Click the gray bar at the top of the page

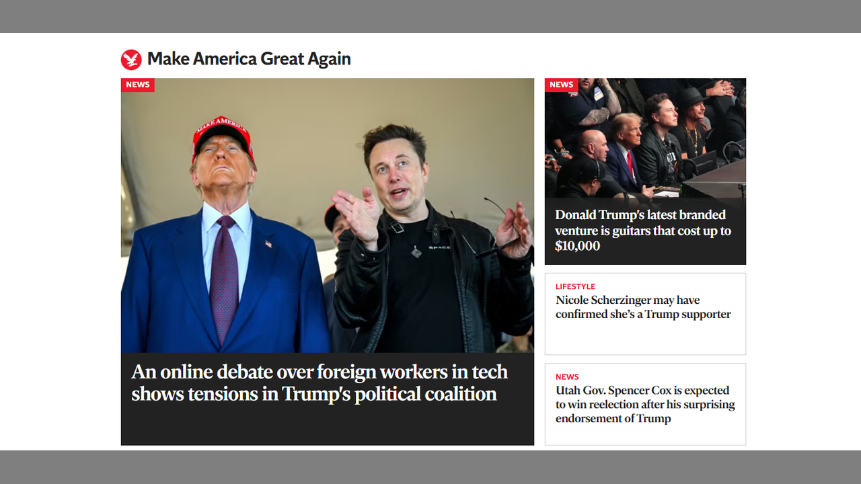click(x=430, y=16)
